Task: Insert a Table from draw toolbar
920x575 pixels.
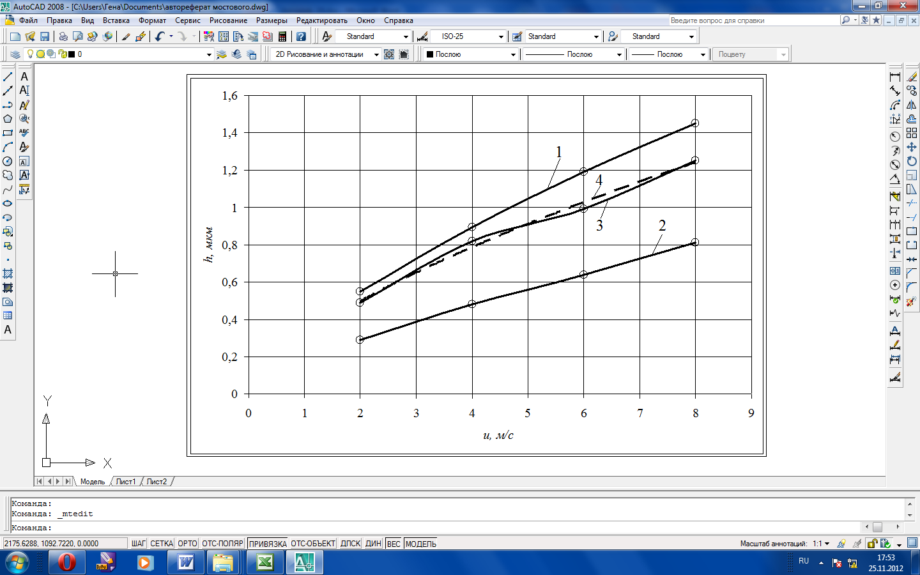Action: pos(8,316)
